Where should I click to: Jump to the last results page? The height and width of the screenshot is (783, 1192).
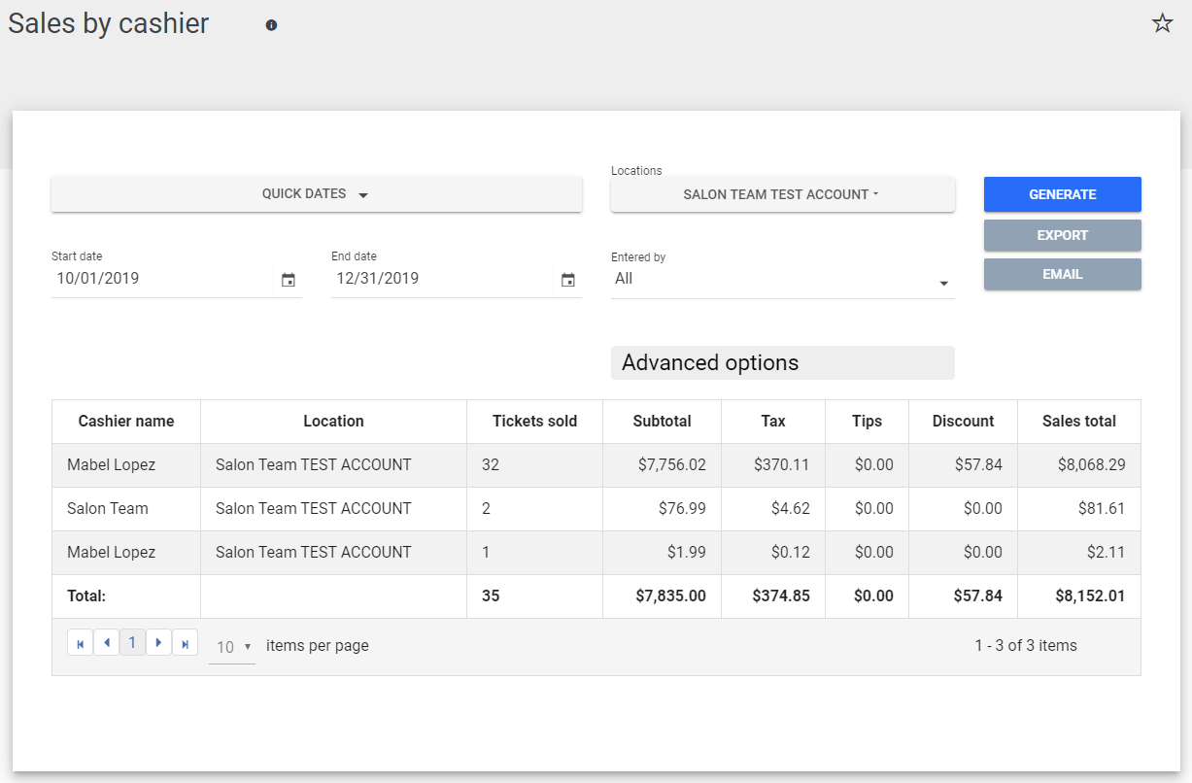pos(185,643)
